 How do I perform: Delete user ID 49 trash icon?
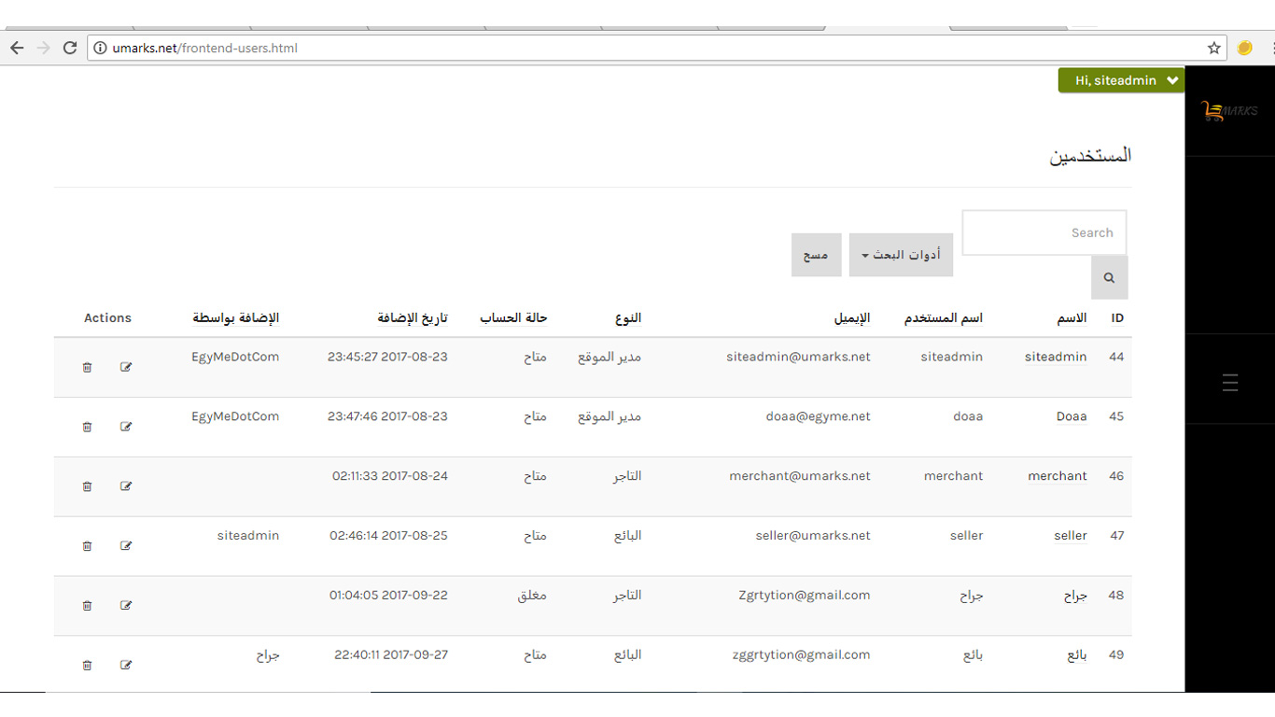pyautogui.click(x=87, y=666)
